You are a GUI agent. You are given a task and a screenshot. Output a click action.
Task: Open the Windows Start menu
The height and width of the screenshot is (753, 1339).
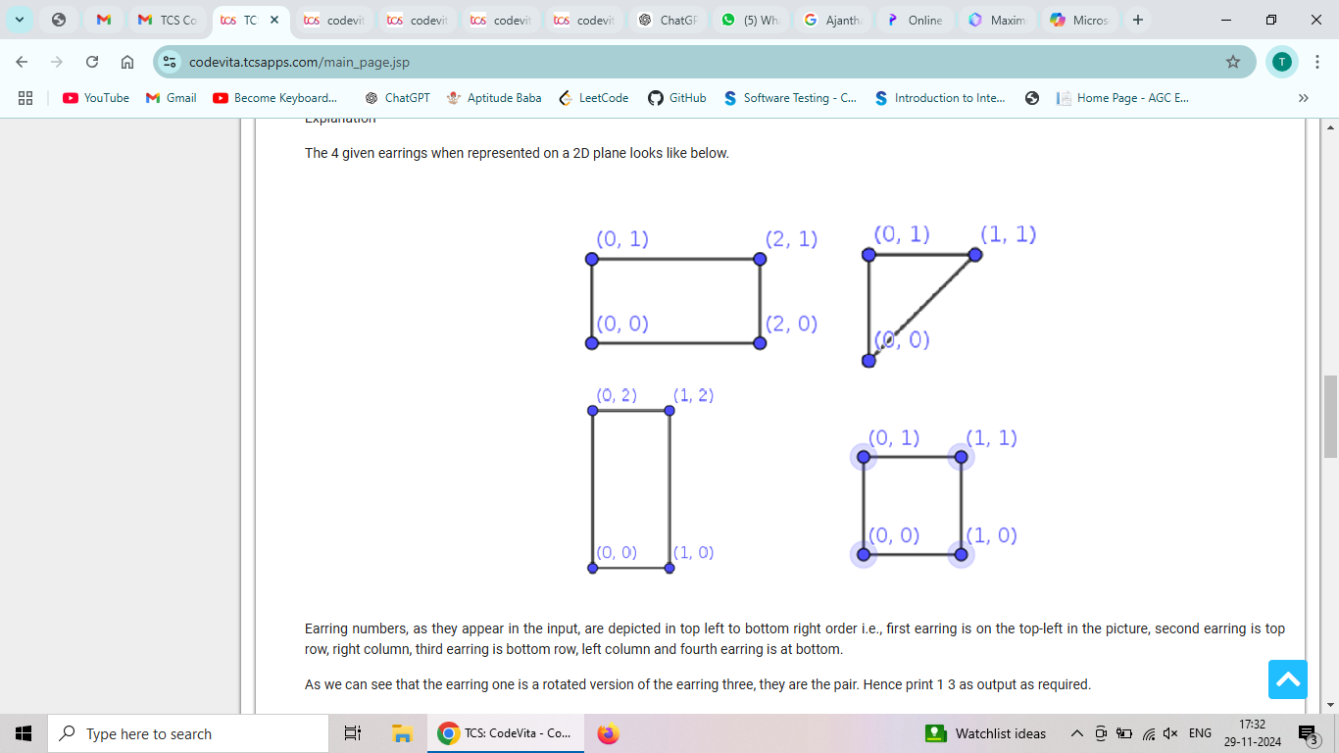(24, 733)
